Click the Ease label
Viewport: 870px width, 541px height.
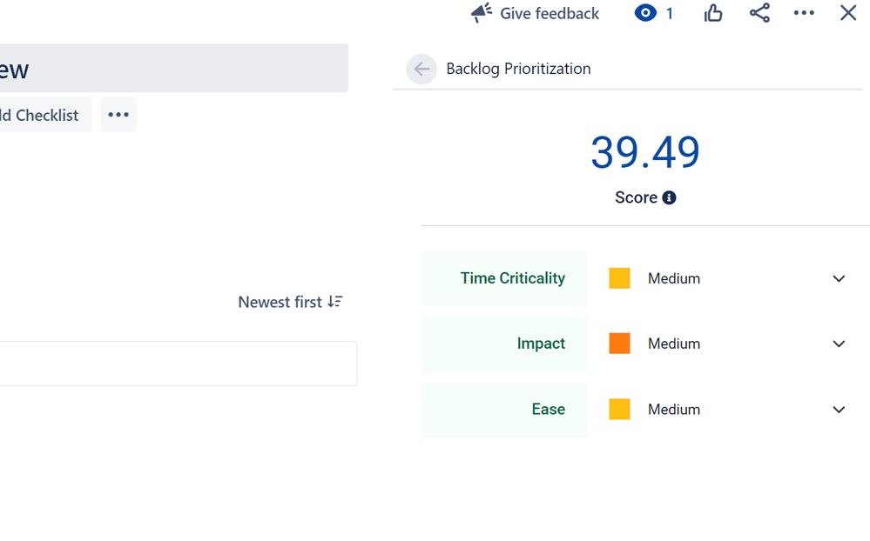tap(548, 409)
